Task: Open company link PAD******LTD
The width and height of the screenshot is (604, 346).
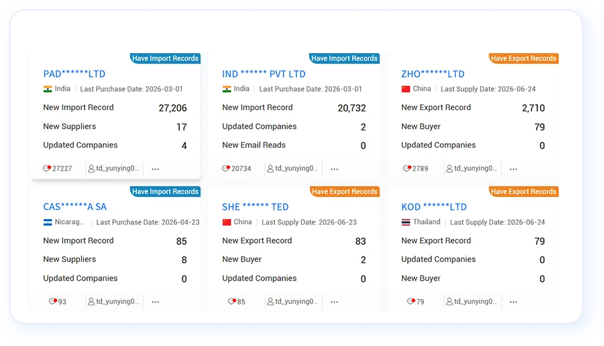Action: click(74, 74)
